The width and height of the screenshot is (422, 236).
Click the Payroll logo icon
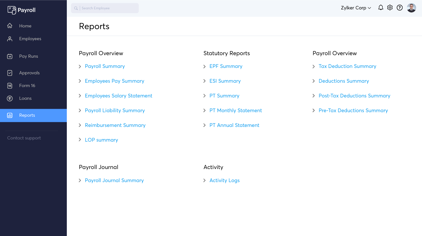(12, 10)
